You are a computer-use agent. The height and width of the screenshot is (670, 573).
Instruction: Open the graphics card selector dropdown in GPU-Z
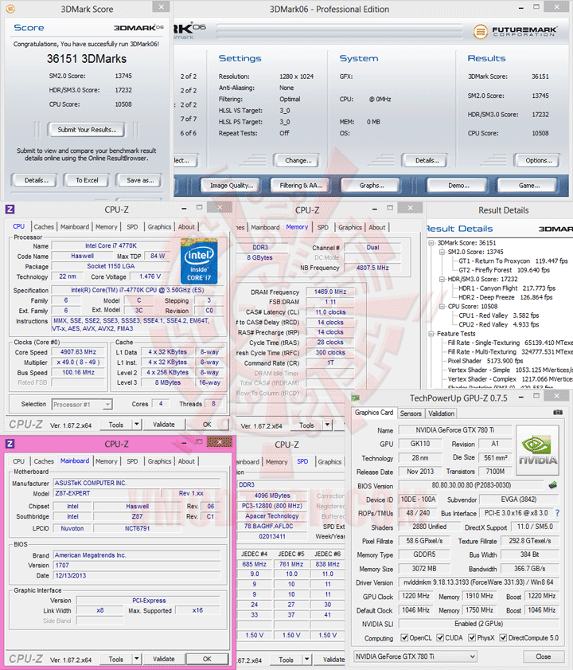coord(415,656)
